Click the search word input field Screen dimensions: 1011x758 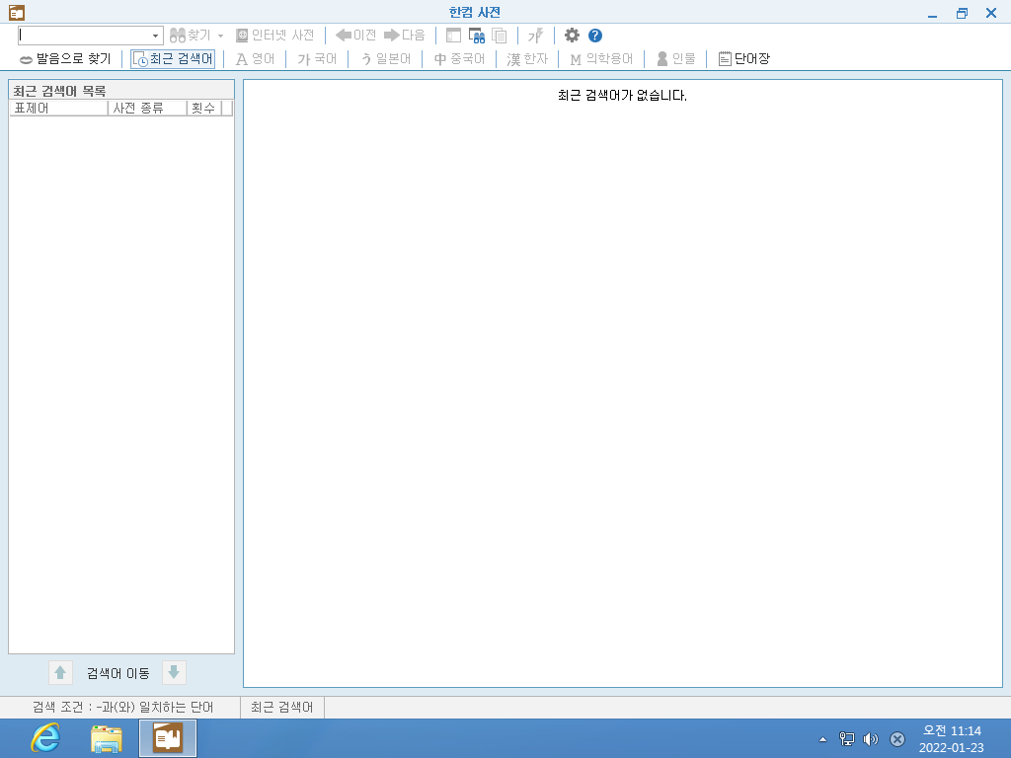(x=84, y=35)
